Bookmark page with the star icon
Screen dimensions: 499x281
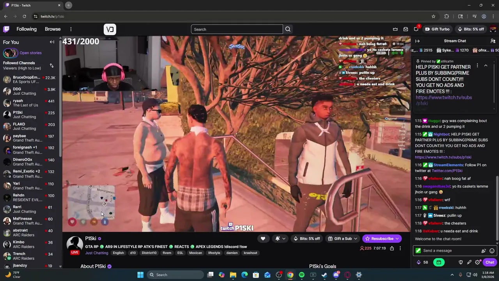point(434,16)
